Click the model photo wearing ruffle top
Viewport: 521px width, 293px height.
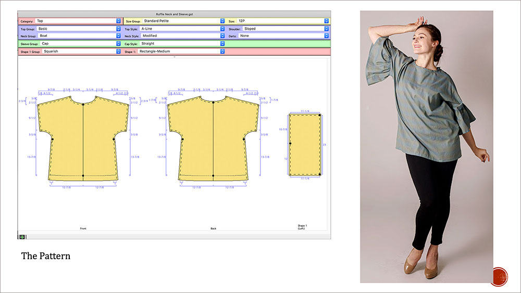coord(426,146)
